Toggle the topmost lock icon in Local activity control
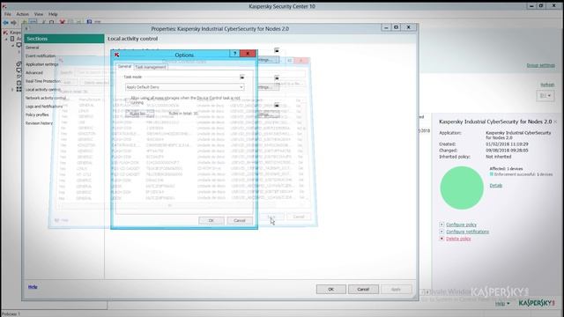This screenshot has height=317, width=564. (x=277, y=50)
